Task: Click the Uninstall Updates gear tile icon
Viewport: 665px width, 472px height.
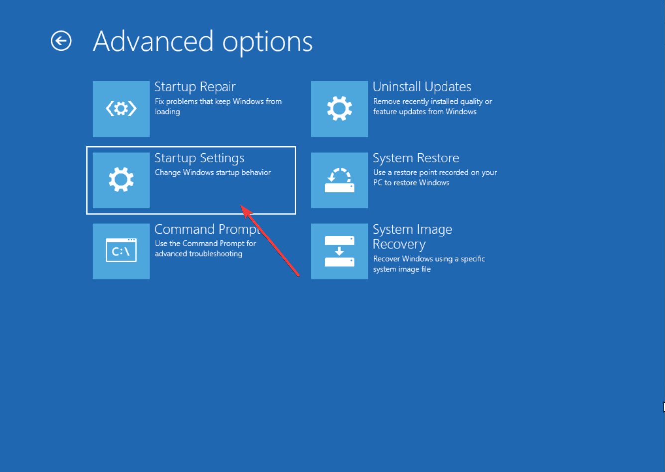Action: 339,109
